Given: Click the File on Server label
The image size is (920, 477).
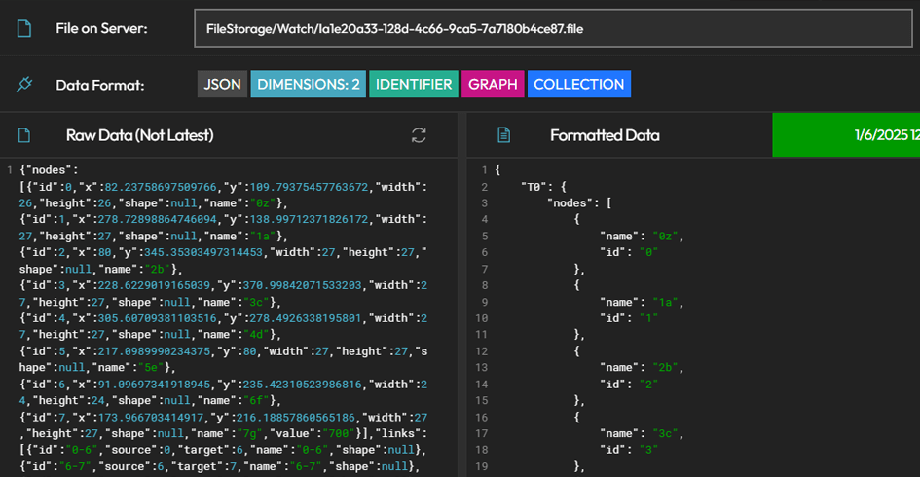Looking at the screenshot, I should (101, 28).
